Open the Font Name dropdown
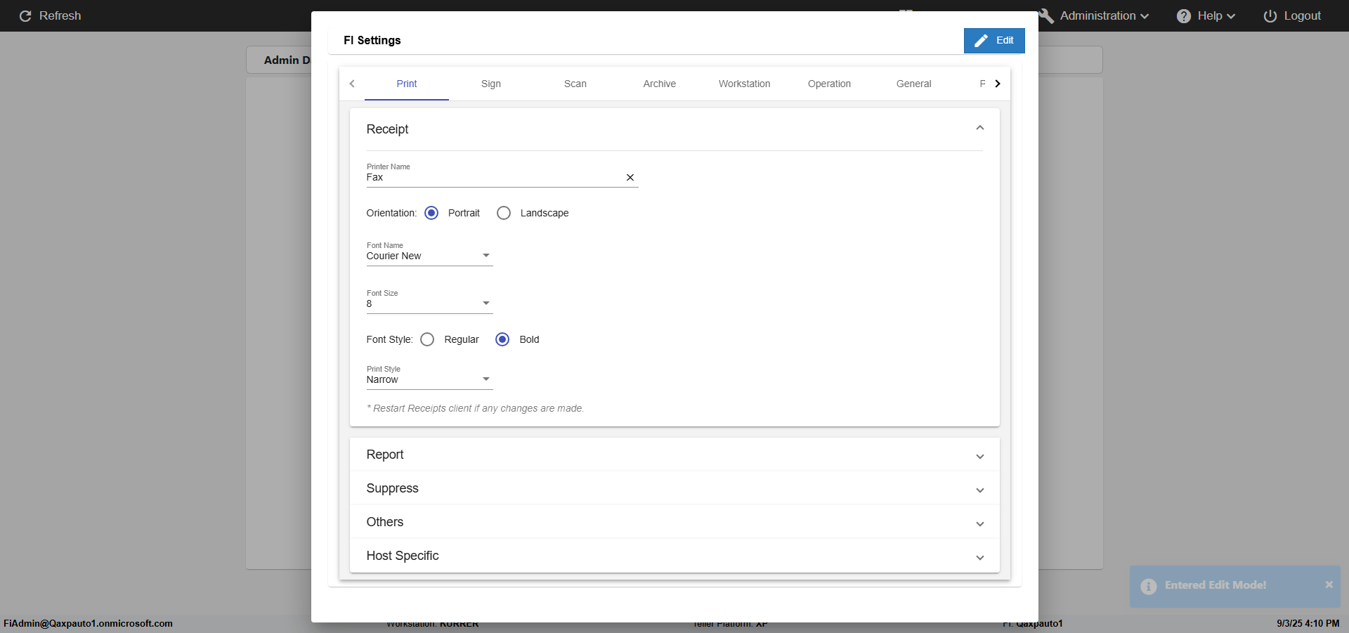 [429, 256]
